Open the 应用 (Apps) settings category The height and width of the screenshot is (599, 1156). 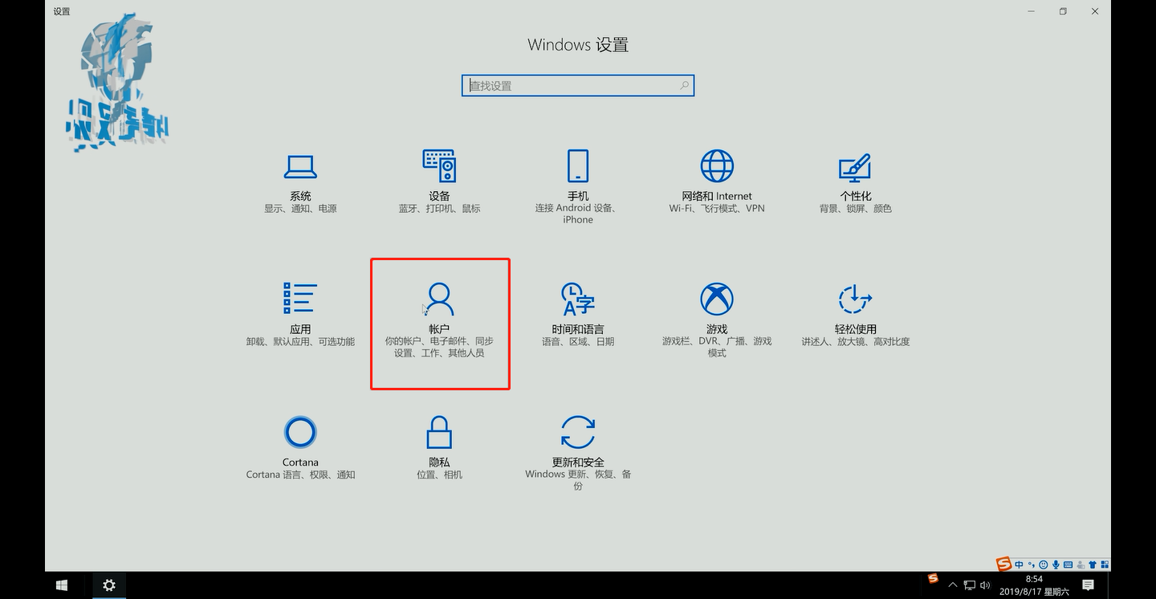(300, 315)
